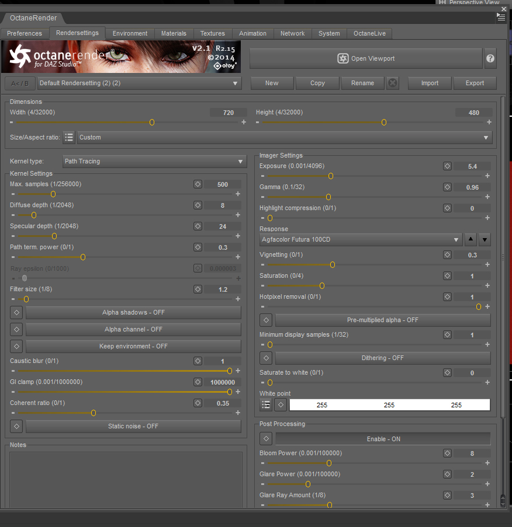Switch to the Network tab

(292, 34)
